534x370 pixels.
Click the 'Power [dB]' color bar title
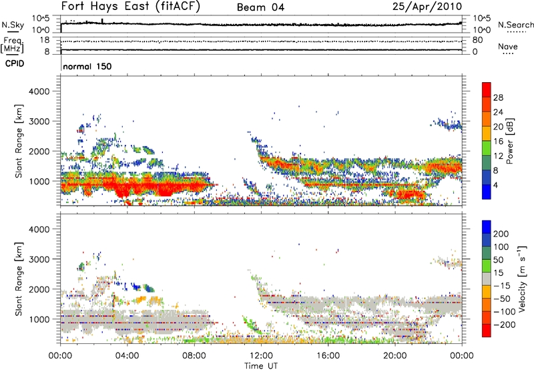tap(510, 141)
